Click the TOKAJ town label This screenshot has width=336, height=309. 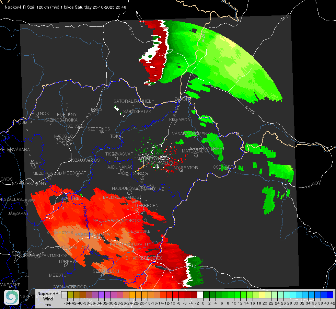(x=117, y=136)
